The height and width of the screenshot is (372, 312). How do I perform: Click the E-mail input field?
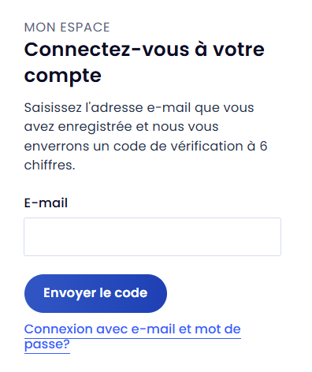pos(152,236)
